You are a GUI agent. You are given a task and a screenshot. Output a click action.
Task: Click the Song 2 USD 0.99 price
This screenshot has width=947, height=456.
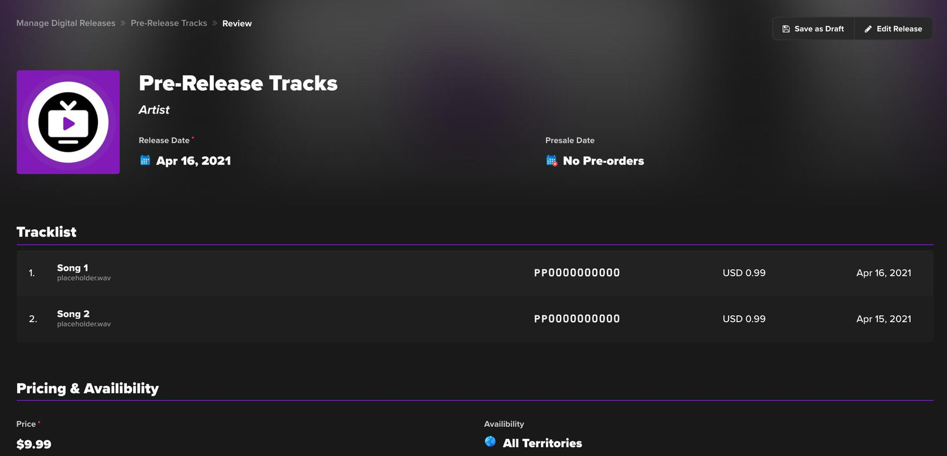click(x=744, y=319)
